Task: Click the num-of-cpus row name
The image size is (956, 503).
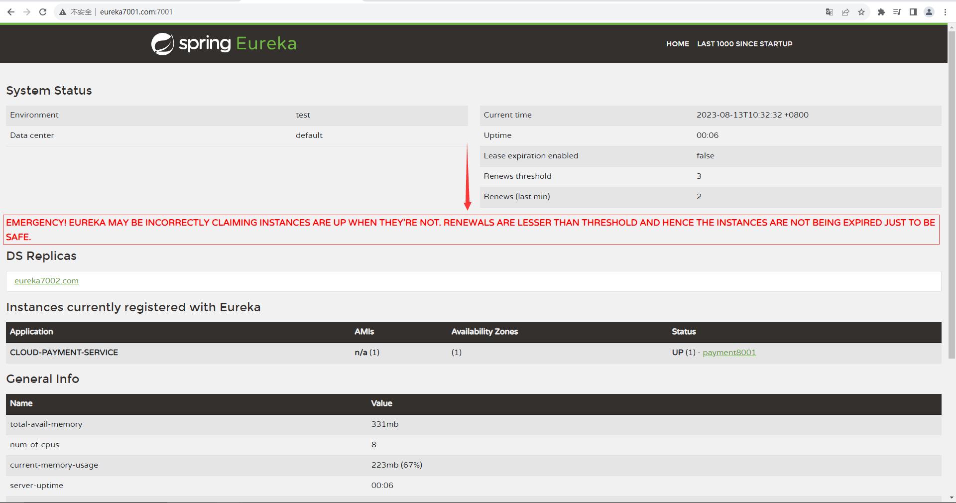Action: click(x=34, y=445)
